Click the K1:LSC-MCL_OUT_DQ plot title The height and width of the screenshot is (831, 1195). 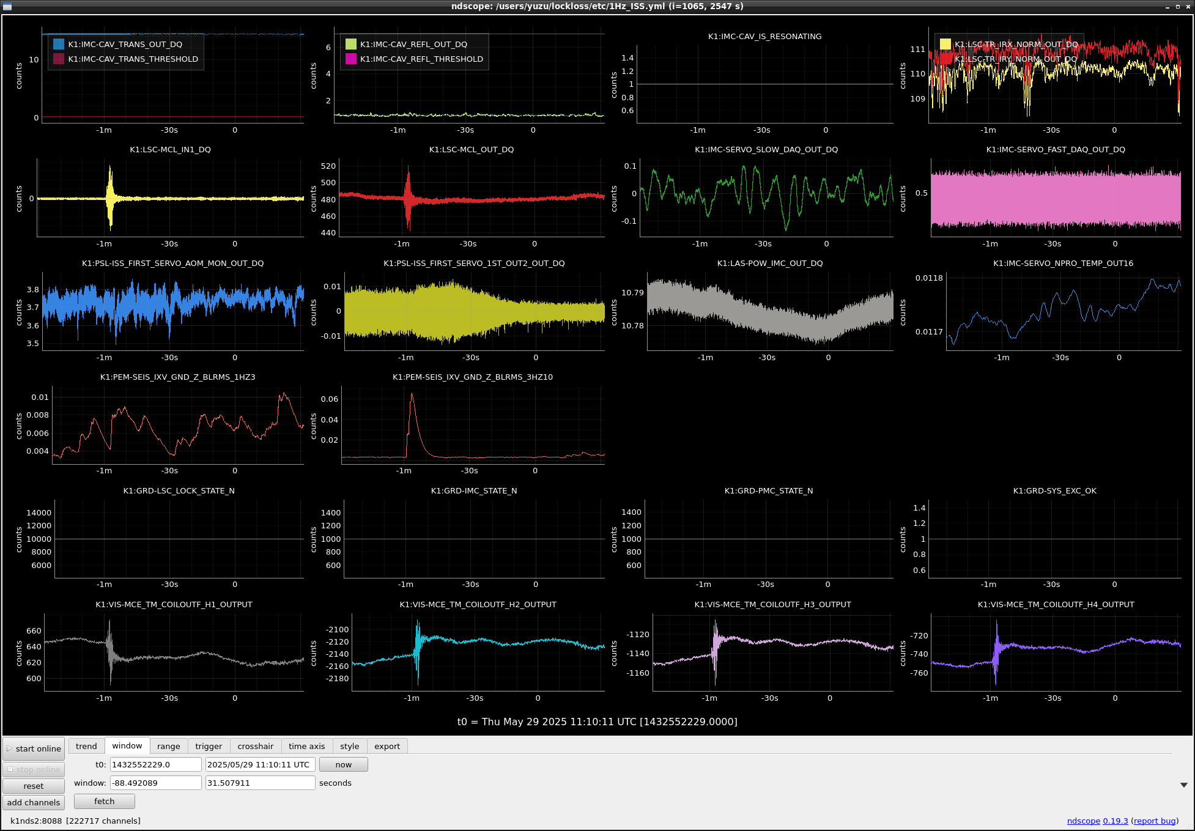472,149
